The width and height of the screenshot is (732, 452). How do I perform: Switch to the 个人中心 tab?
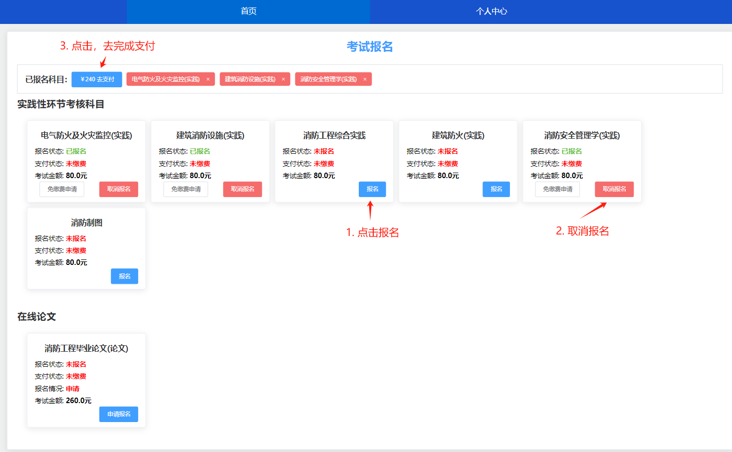click(491, 11)
